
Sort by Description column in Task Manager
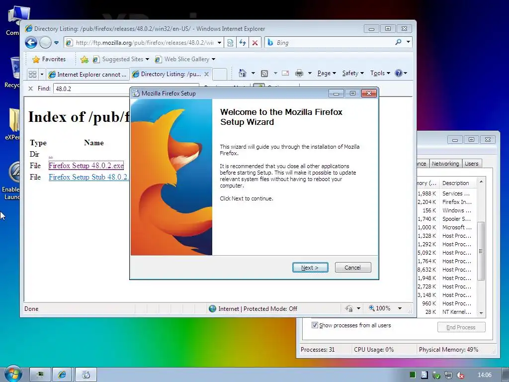458,183
